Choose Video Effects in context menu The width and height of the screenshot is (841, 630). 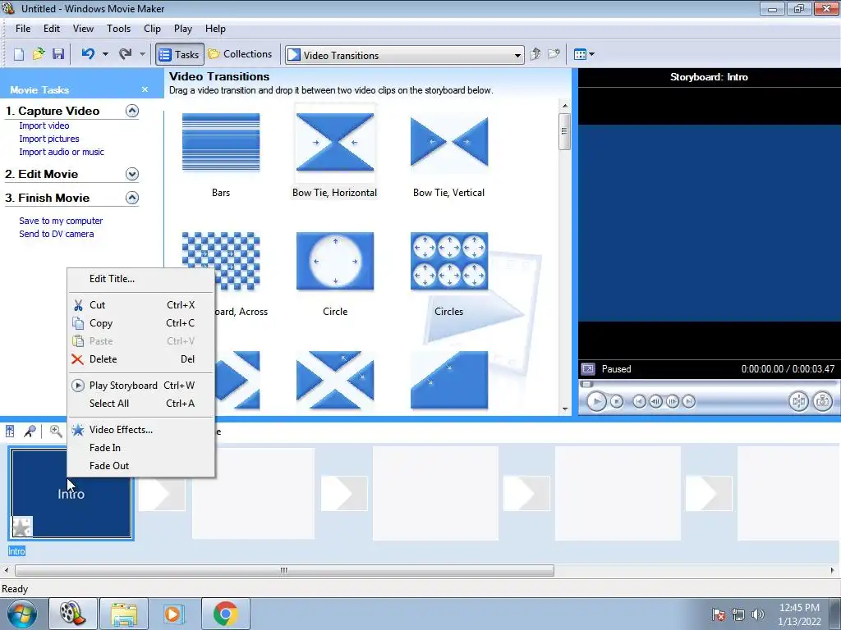pos(141,430)
